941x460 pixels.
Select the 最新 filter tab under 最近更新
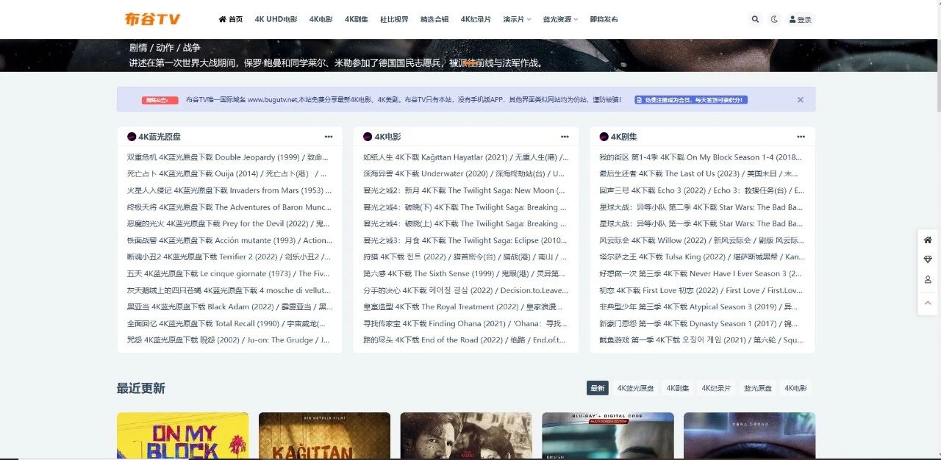click(x=597, y=387)
